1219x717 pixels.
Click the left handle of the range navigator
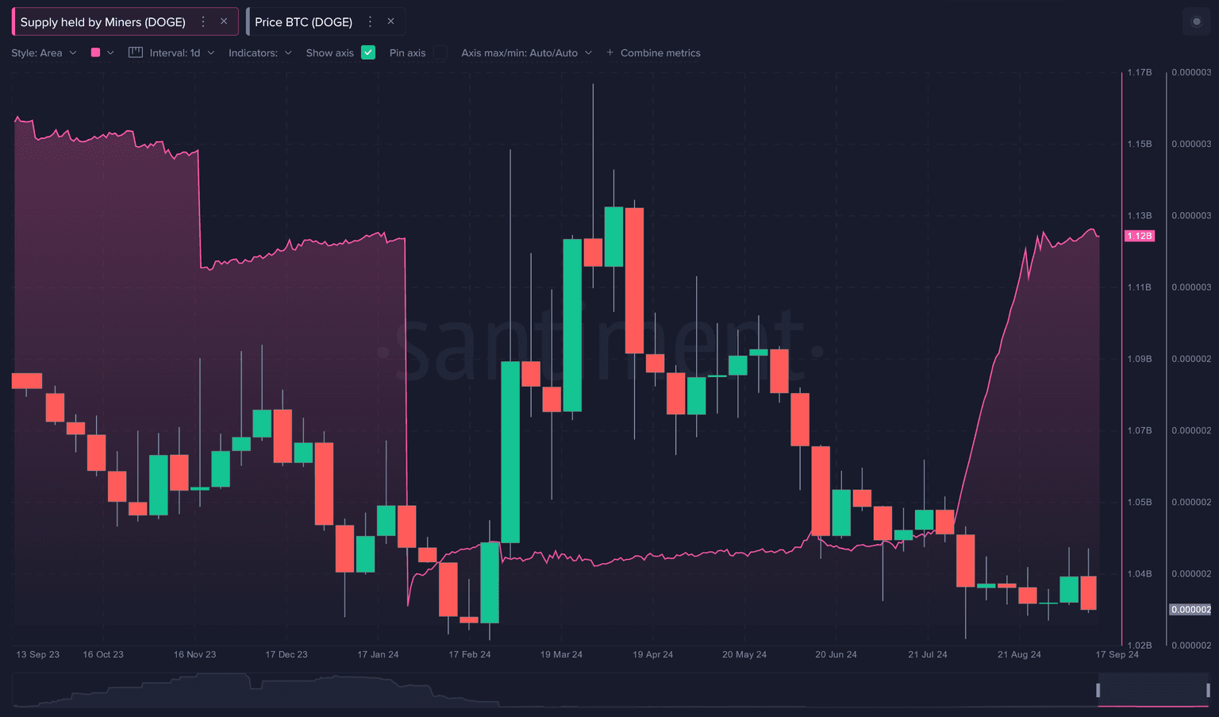click(1098, 690)
